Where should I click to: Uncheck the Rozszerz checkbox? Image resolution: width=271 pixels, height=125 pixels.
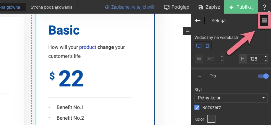click(x=197, y=107)
